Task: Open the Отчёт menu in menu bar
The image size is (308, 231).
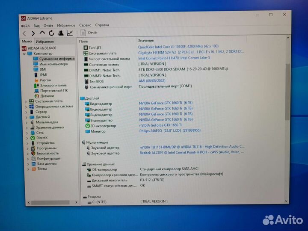Action: pyautogui.click(x=48, y=26)
